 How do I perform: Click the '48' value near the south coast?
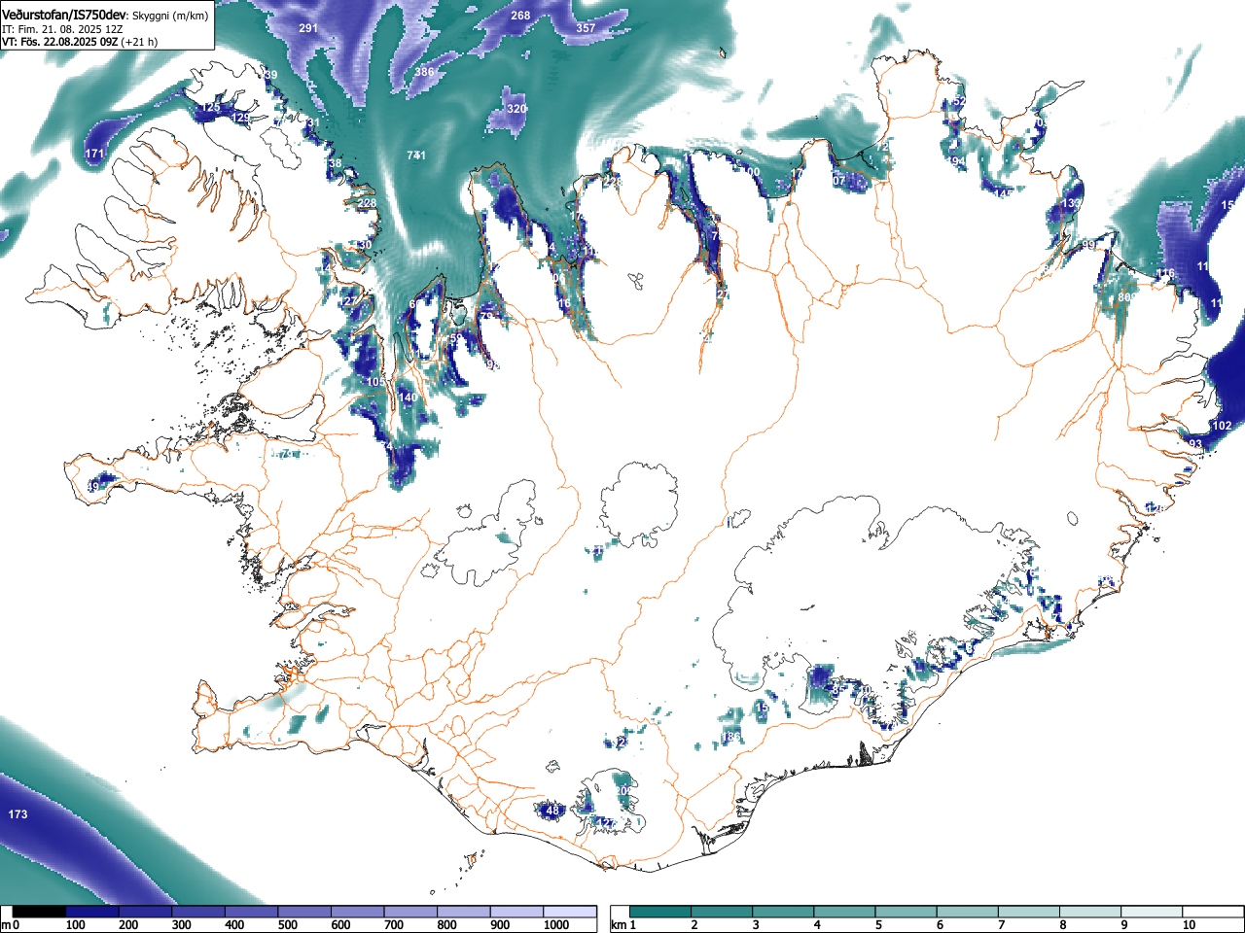tap(552, 811)
